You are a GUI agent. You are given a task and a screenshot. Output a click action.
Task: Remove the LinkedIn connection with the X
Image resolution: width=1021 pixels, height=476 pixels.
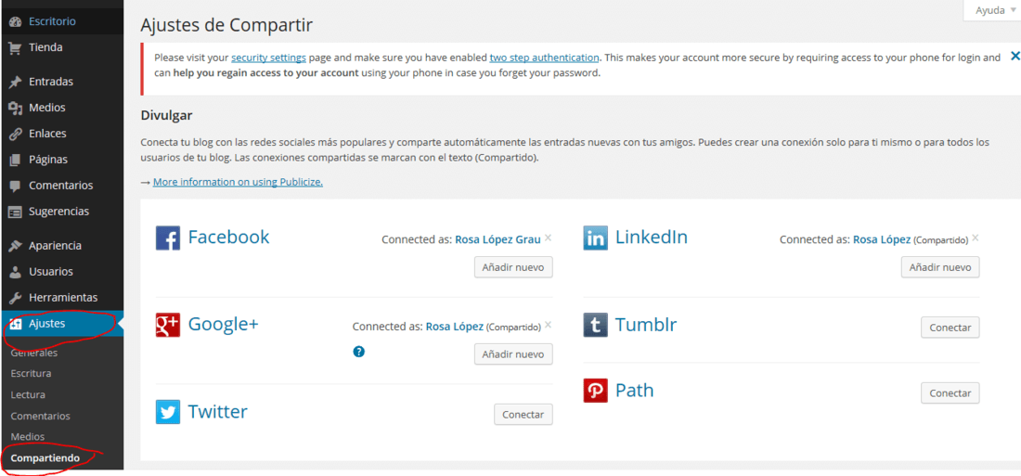pyautogui.click(x=975, y=238)
